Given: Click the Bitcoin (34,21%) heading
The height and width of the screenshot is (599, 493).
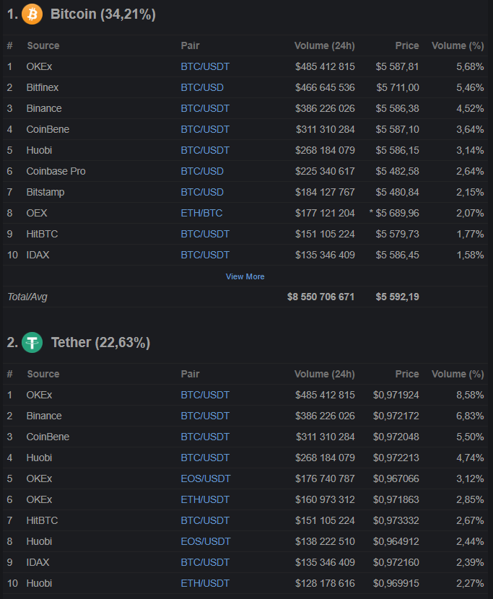Looking at the screenshot, I should tap(102, 14).
